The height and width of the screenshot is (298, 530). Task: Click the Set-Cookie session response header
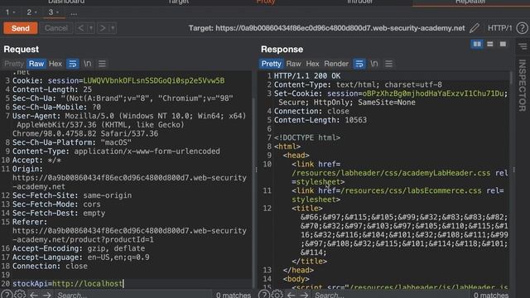[391, 98]
